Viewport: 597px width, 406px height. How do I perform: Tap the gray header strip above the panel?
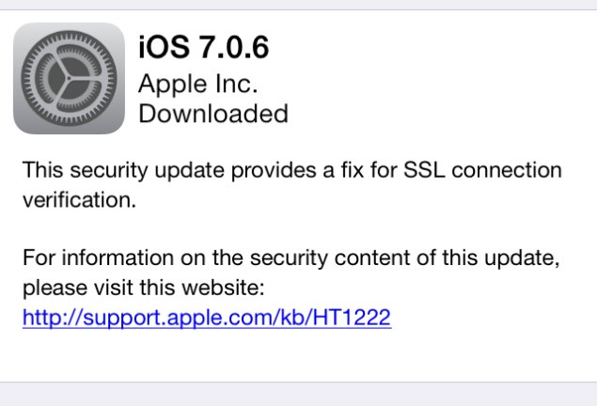tap(299, 5)
